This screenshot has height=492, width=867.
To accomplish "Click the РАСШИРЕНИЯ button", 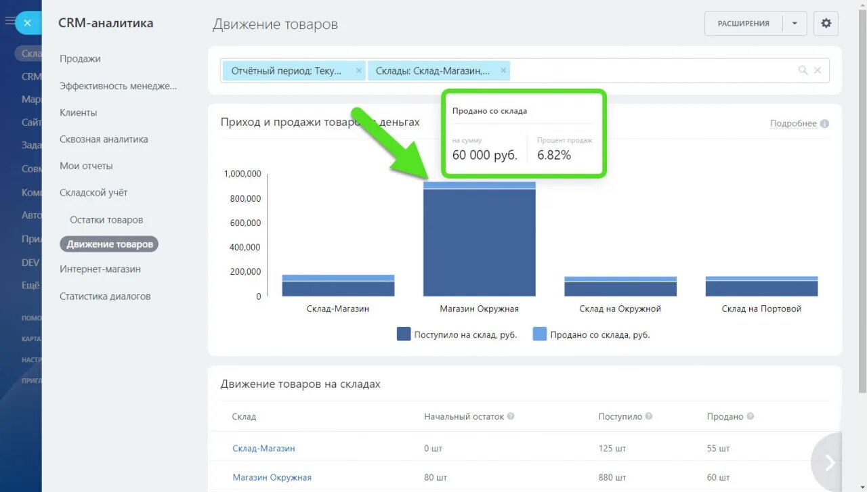I will 744,23.
